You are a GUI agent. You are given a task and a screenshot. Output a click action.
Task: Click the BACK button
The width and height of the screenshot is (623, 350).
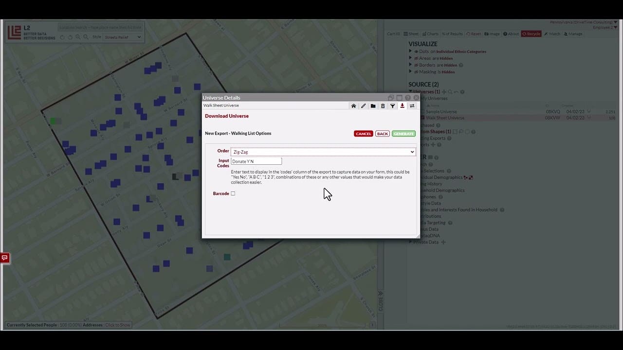click(383, 134)
